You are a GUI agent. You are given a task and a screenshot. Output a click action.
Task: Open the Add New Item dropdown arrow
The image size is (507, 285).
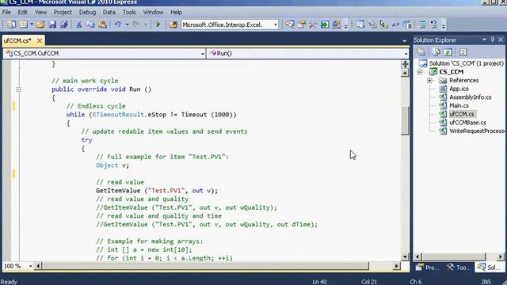[32, 25]
